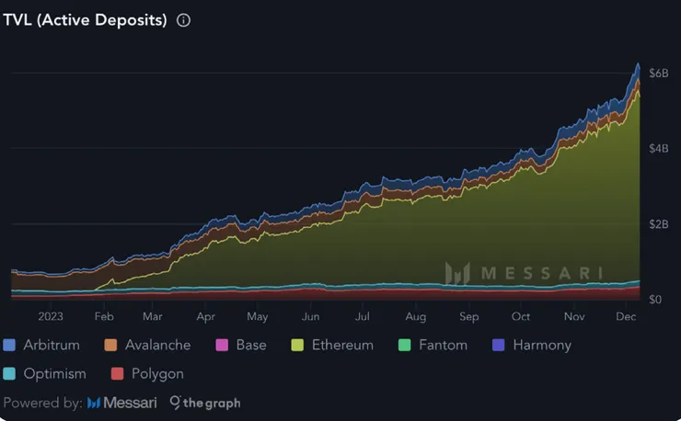Toggle the Base legend color box
Viewport: 681px width, 421px height.
tap(221, 346)
